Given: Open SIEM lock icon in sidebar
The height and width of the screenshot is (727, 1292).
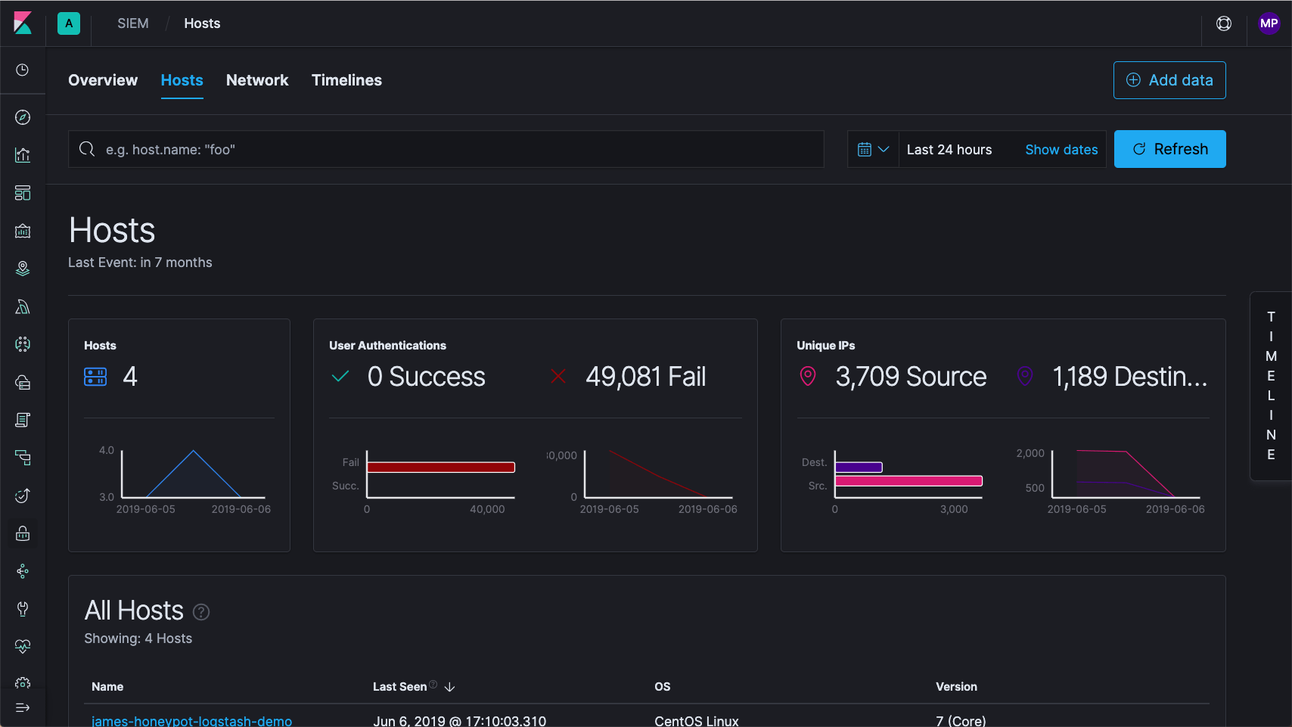Looking at the screenshot, I should tap(23, 533).
